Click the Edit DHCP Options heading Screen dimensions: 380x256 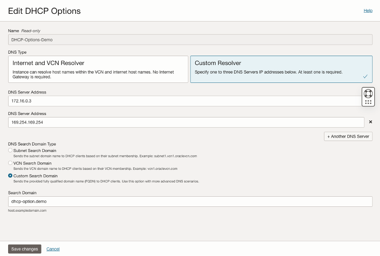tap(44, 11)
